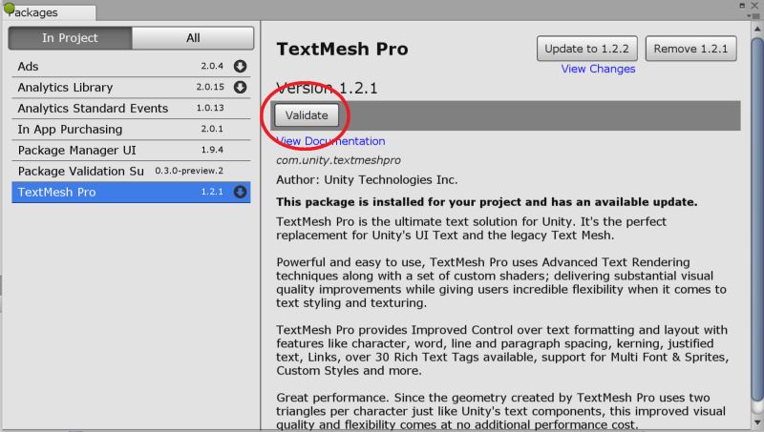Click the 1.9.4 version of Package Manager UI

click(212, 150)
